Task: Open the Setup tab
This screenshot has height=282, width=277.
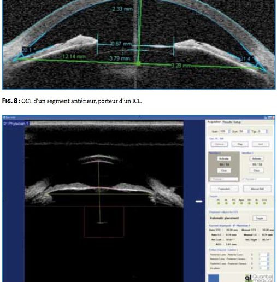Action: coord(237,122)
